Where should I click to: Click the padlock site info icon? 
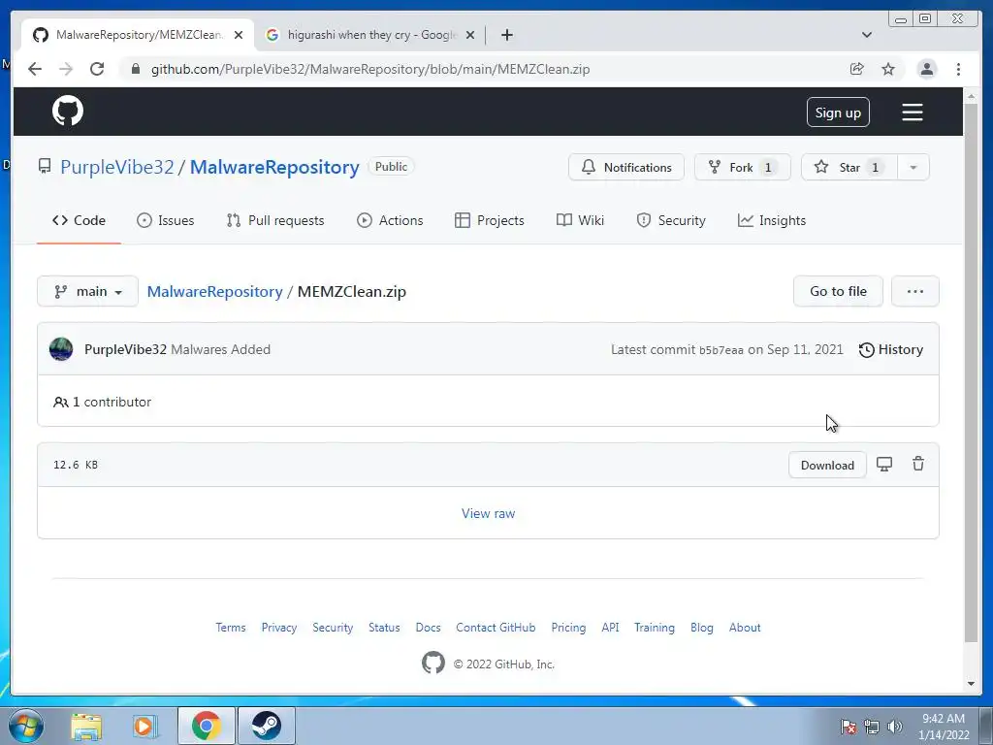coord(135,69)
